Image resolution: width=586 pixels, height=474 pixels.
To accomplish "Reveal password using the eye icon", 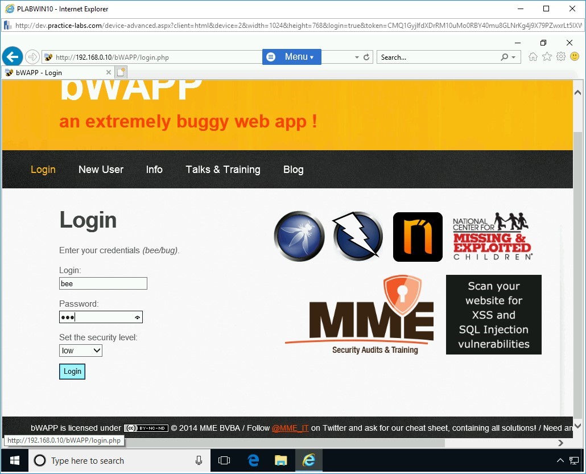I will coord(137,318).
